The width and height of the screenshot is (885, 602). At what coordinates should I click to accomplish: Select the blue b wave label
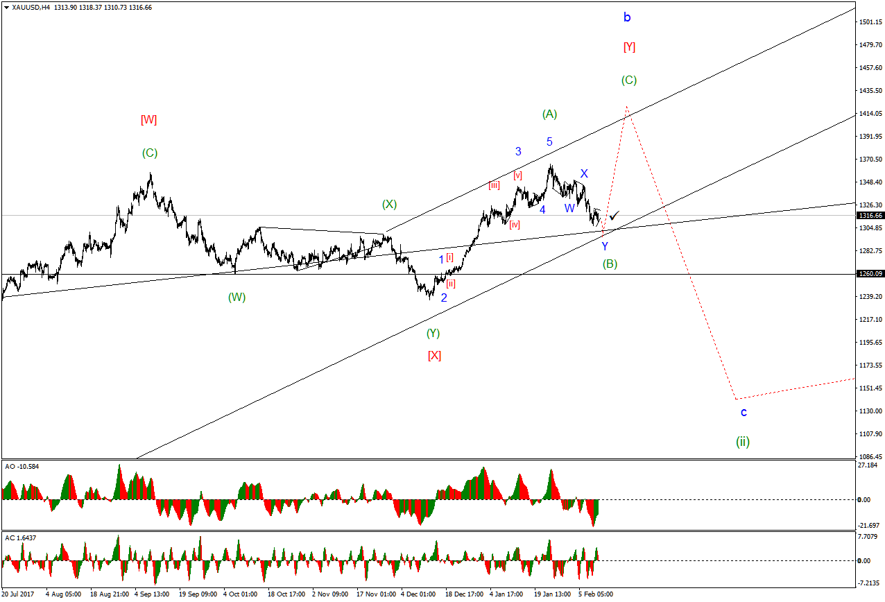(x=627, y=17)
